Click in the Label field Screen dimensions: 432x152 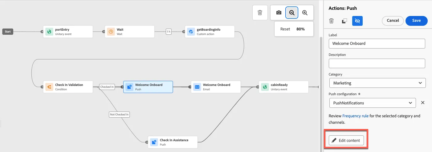pyautogui.click(x=377, y=43)
